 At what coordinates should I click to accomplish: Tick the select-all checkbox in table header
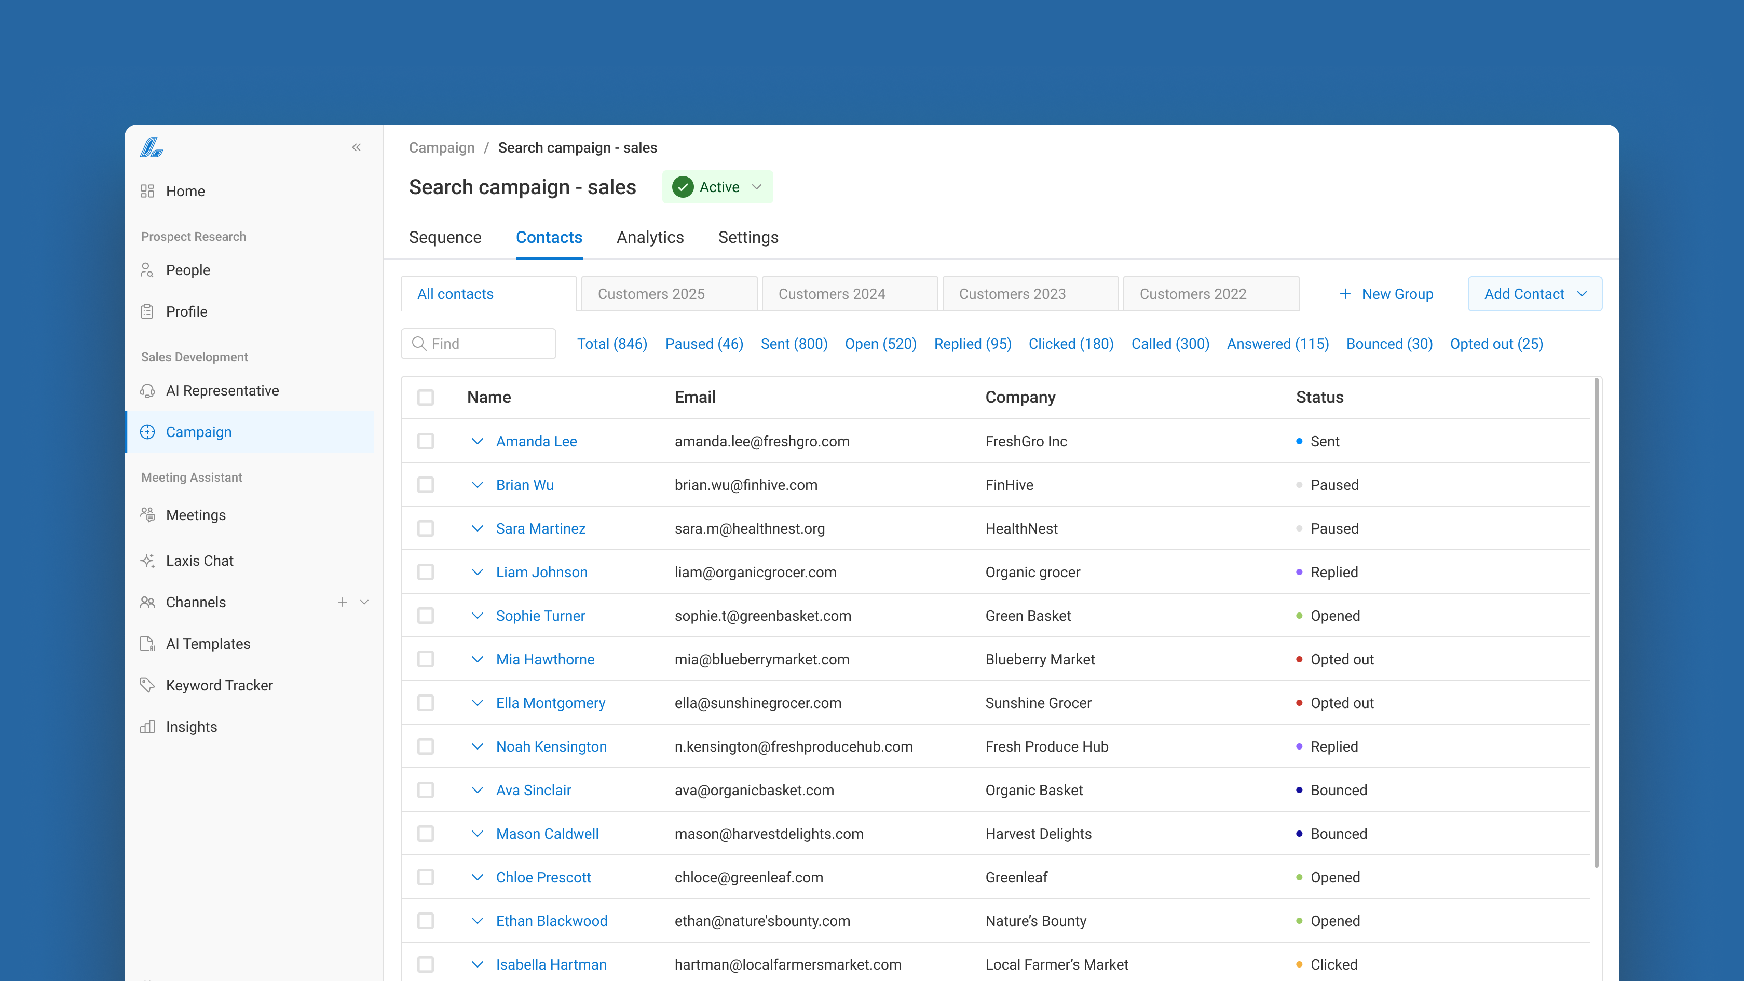tap(425, 398)
